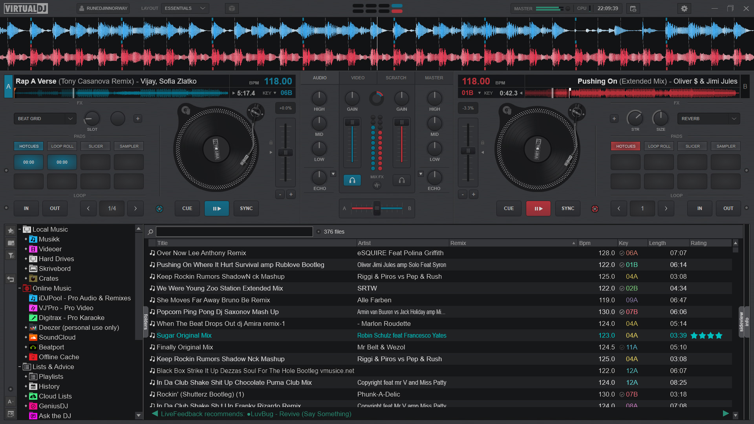Click the SYNC button on Deck B
This screenshot has width=754, height=424.
567,208
